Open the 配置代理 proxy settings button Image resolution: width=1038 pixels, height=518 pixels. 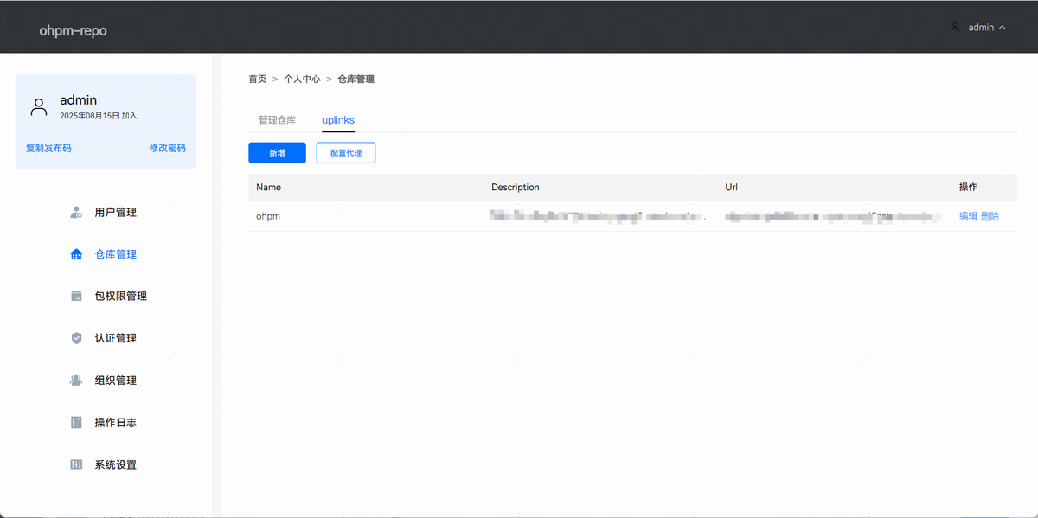point(345,153)
